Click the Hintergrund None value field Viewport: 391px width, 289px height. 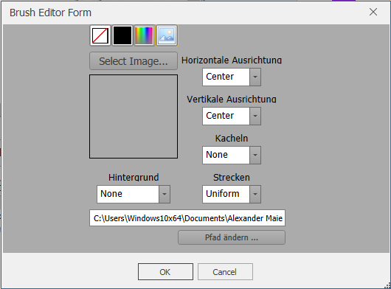[x=128, y=194]
